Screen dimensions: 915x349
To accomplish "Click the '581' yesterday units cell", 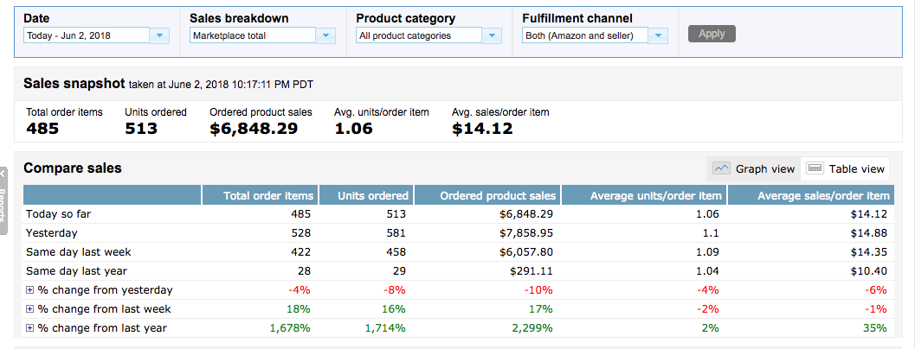I will [396, 233].
